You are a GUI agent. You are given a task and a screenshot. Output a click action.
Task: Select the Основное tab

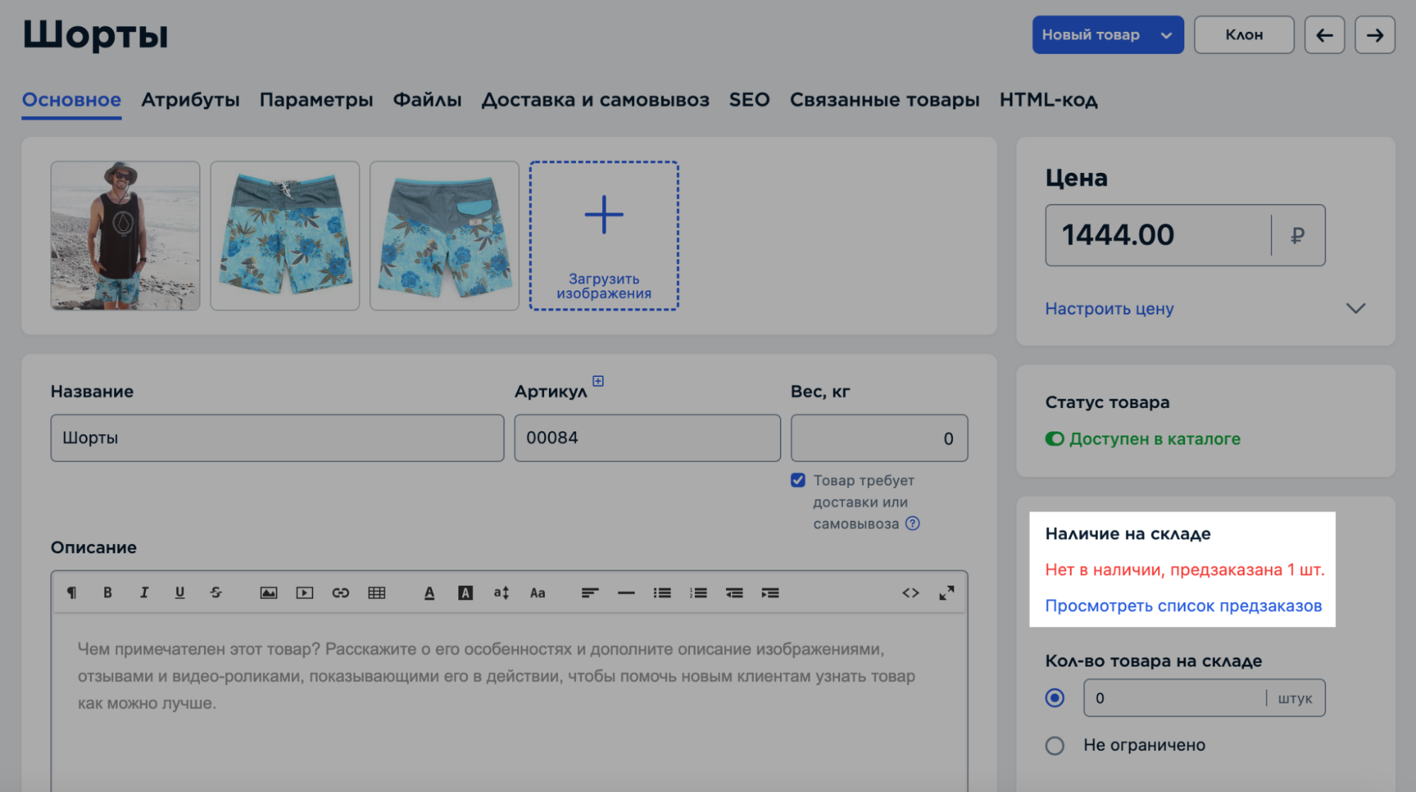72,100
